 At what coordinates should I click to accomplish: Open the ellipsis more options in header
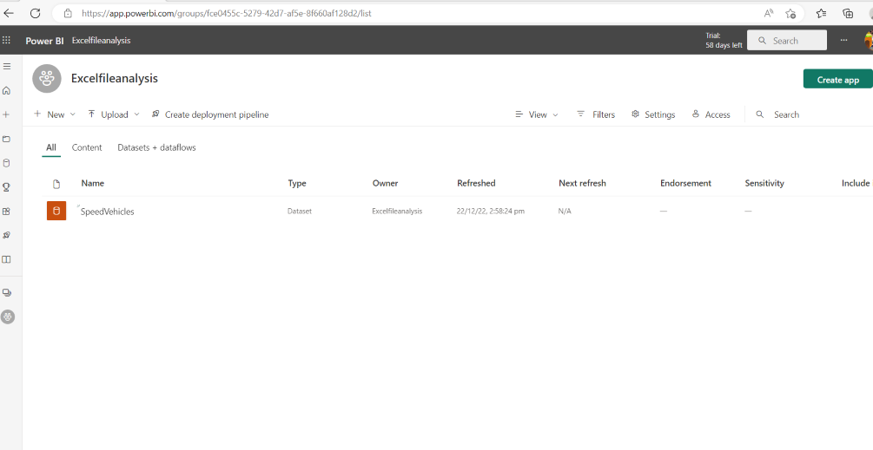tap(844, 40)
